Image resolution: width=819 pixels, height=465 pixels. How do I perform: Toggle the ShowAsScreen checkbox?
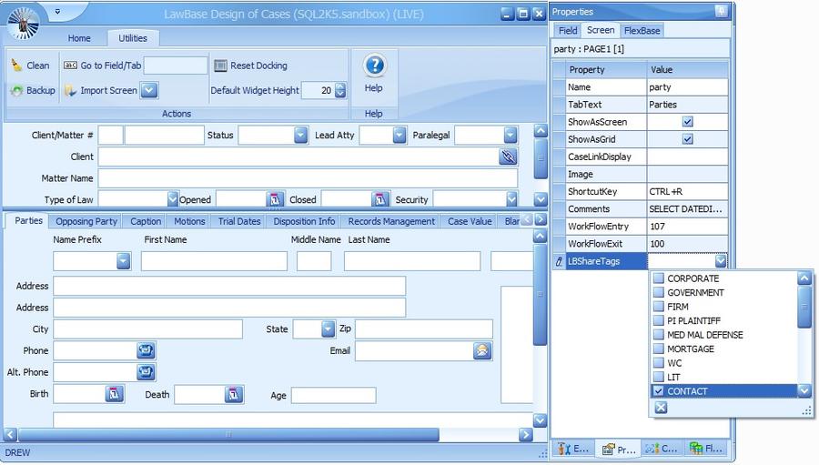[687, 122]
